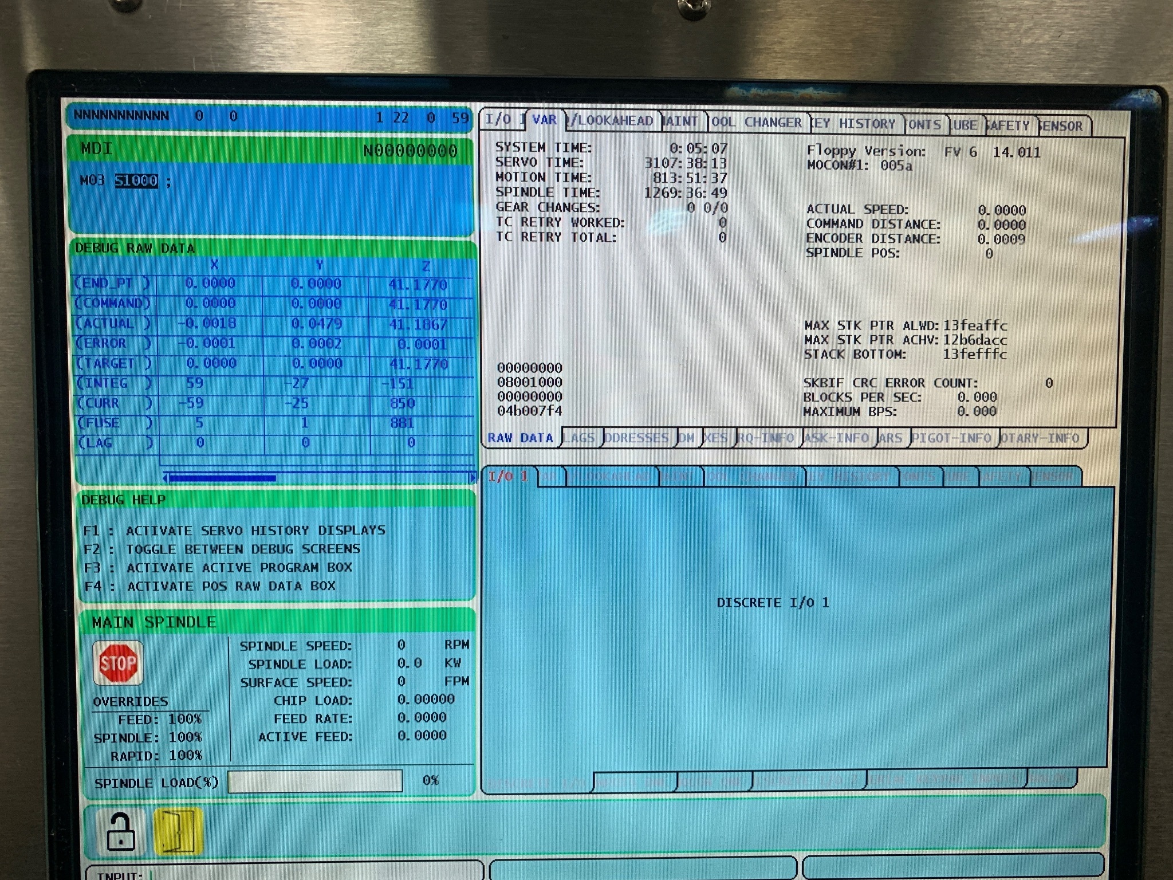
Task: Click the red I/O 1 tab in lower panel
Action: (508, 477)
